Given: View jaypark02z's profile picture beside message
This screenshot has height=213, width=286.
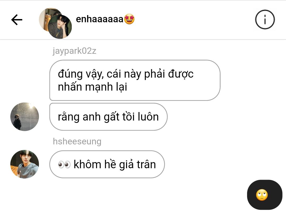Looking at the screenshot, I should click(25, 117).
